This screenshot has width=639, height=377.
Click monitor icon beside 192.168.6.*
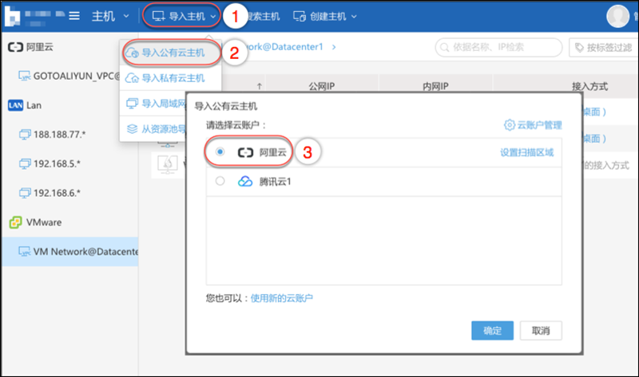point(25,193)
